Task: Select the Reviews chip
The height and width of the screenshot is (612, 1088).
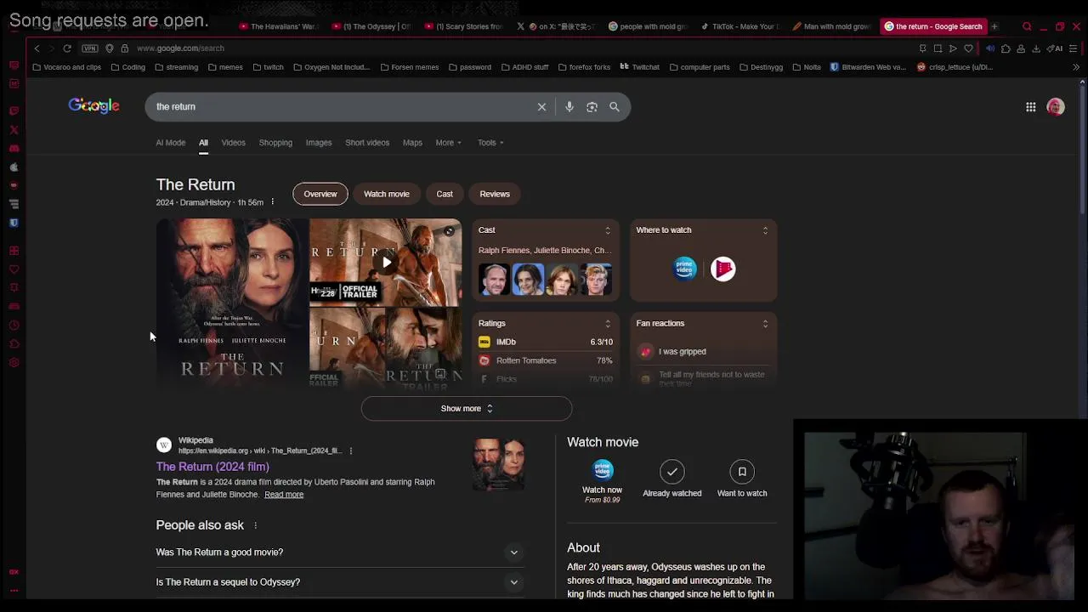Action: 495,194
